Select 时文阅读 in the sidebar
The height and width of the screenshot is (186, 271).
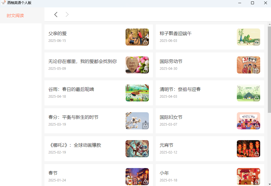click(15, 16)
